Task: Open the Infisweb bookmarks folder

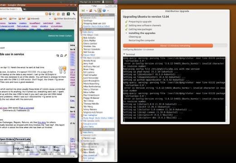Action: pyautogui.click(x=34, y=19)
